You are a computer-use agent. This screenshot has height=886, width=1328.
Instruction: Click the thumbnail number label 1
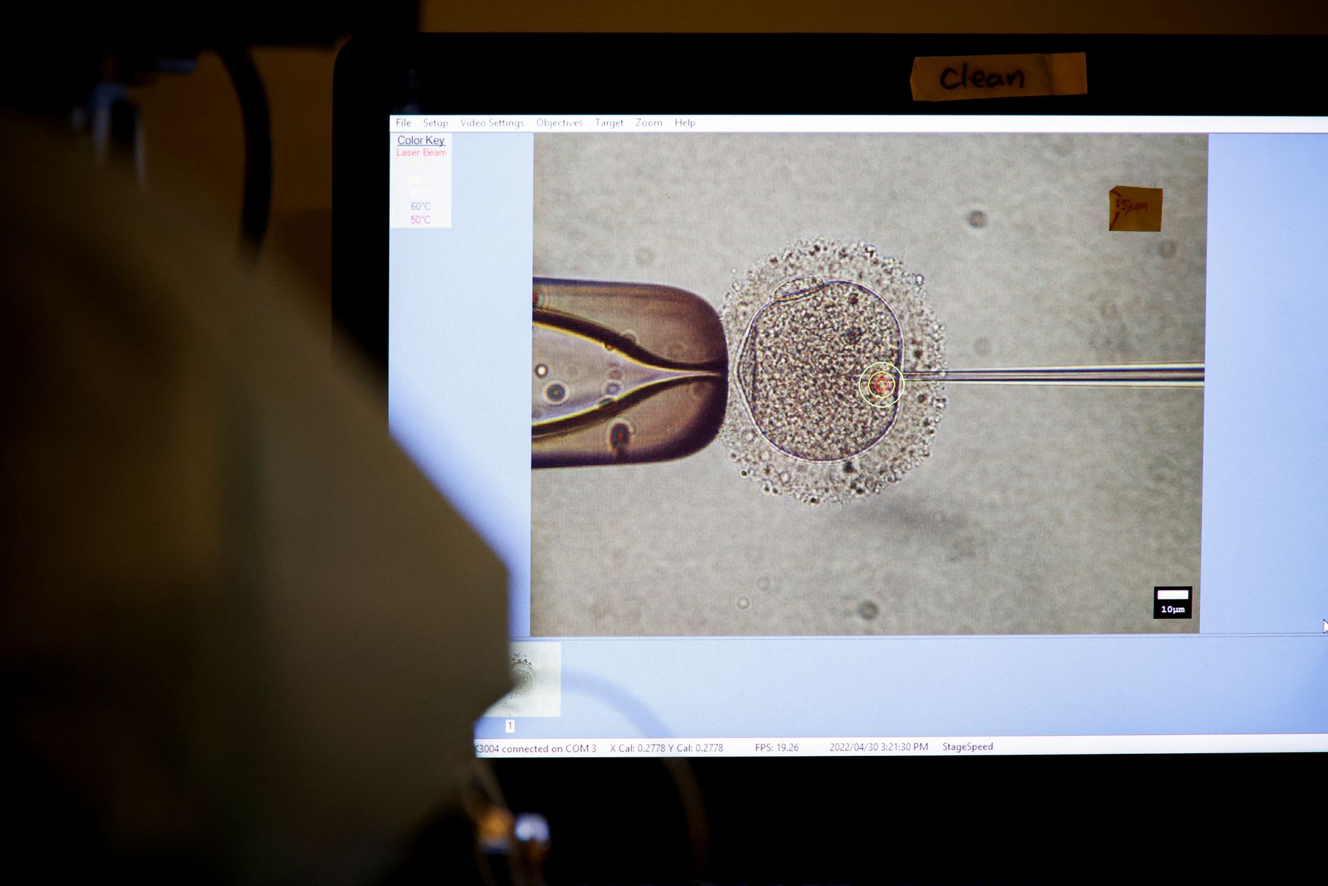[x=510, y=726]
